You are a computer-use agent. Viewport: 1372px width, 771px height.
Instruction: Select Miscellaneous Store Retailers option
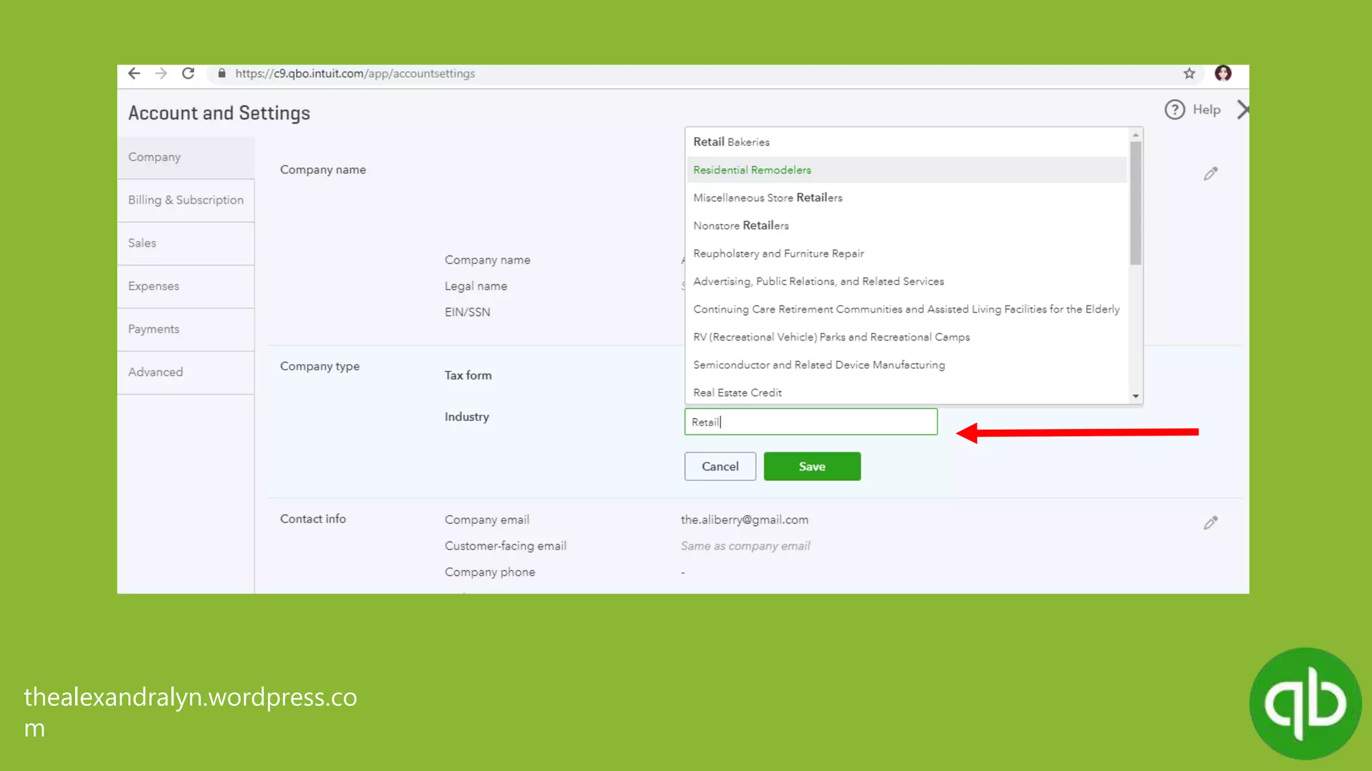click(x=768, y=198)
